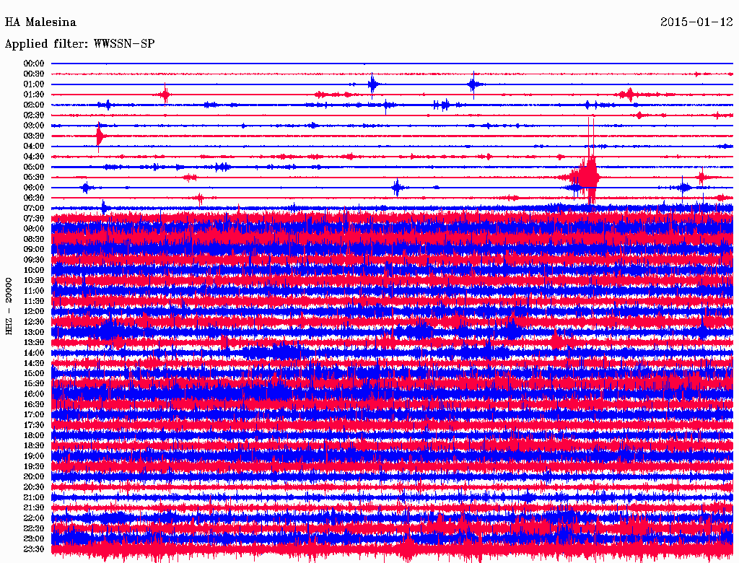Select the 13:00 time label

(x=34, y=332)
